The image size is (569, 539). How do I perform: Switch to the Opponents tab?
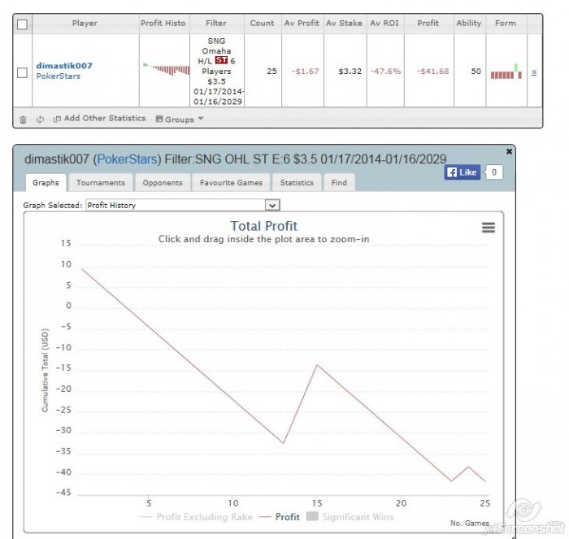click(x=163, y=183)
